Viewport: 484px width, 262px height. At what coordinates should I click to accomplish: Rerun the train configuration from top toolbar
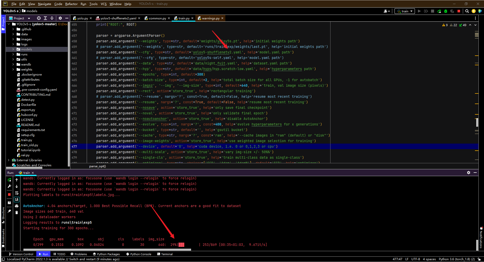pos(439,11)
